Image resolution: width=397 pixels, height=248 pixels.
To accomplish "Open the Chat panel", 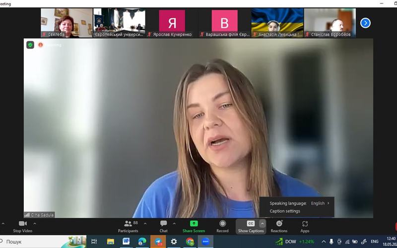I will 164,227.
